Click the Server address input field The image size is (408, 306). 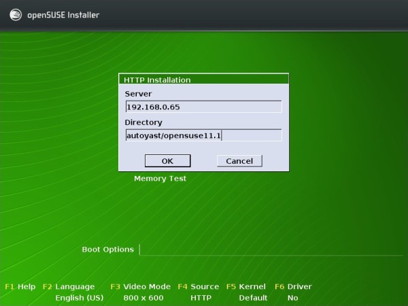coord(203,107)
